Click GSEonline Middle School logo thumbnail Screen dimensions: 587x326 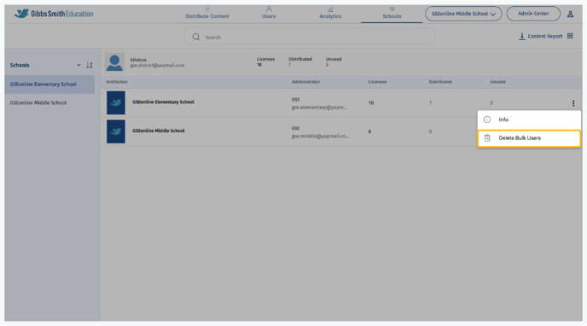(x=116, y=131)
